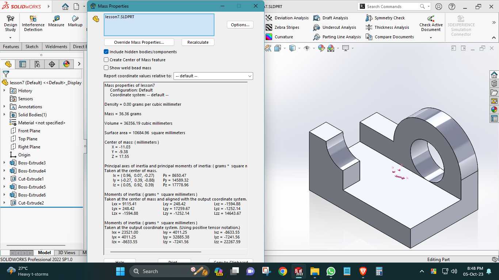Open the Design Study dropdown arrow
This screenshot has width=499, height=280.
pos(11,38)
